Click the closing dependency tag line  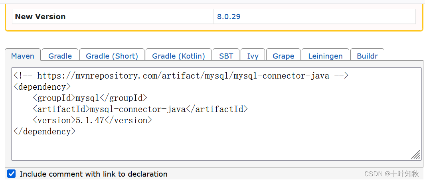pos(45,132)
